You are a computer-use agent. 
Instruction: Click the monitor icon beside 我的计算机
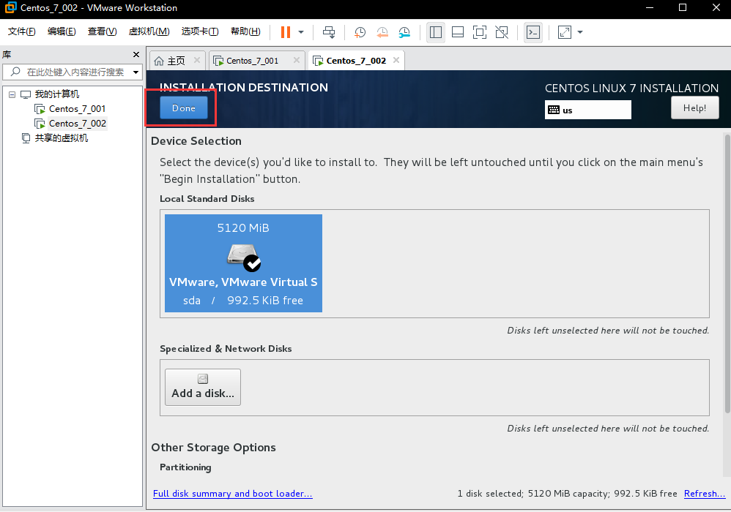point(26,94)
